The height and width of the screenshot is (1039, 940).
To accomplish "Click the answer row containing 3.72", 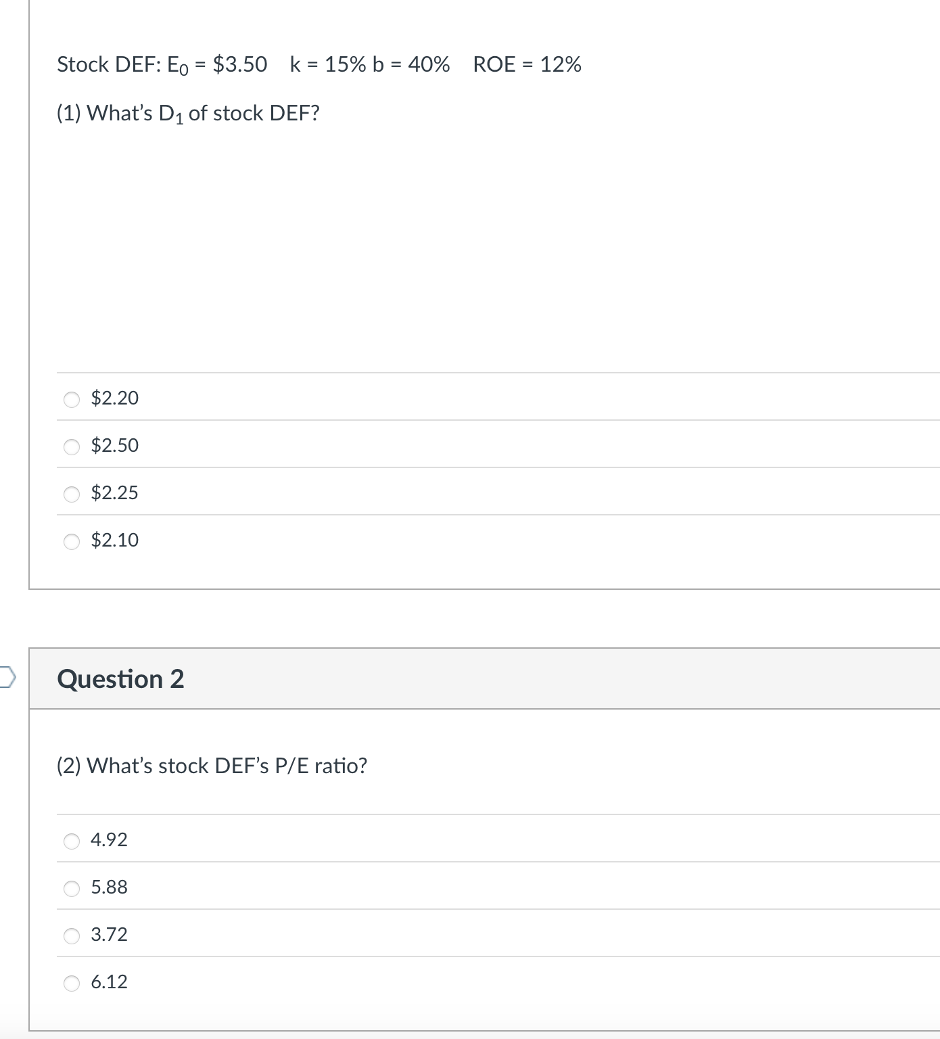I will (406, 934).
